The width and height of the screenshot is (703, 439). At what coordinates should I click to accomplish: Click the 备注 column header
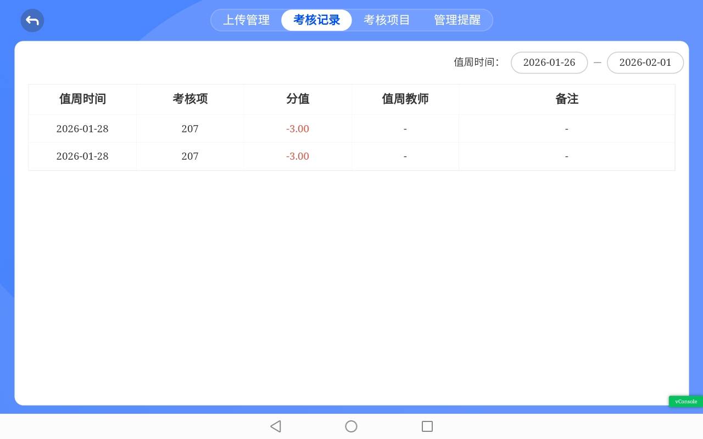point(567,99)
